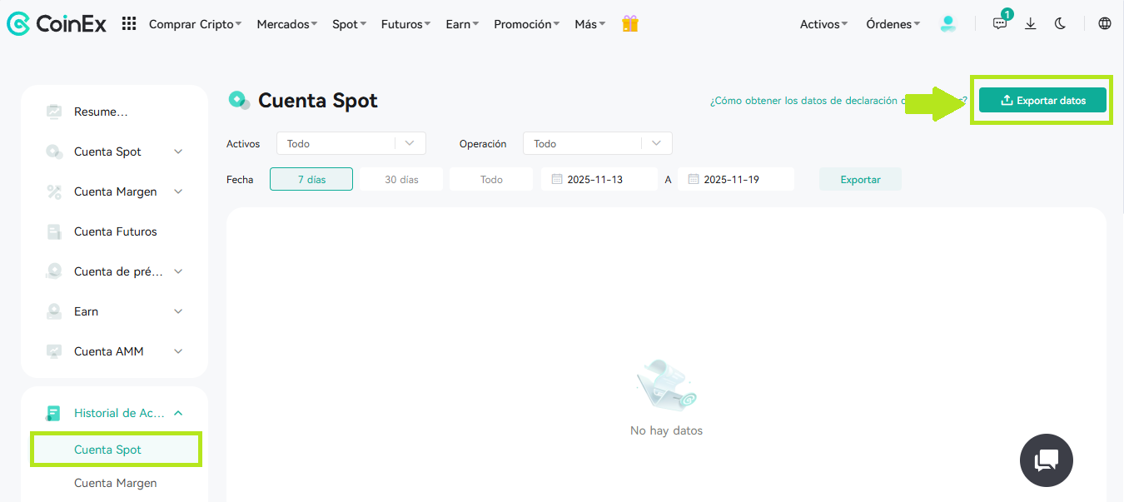Select Cuenta Margen under Historial
The image size is (1124, 502).
(x=116, y=483)
